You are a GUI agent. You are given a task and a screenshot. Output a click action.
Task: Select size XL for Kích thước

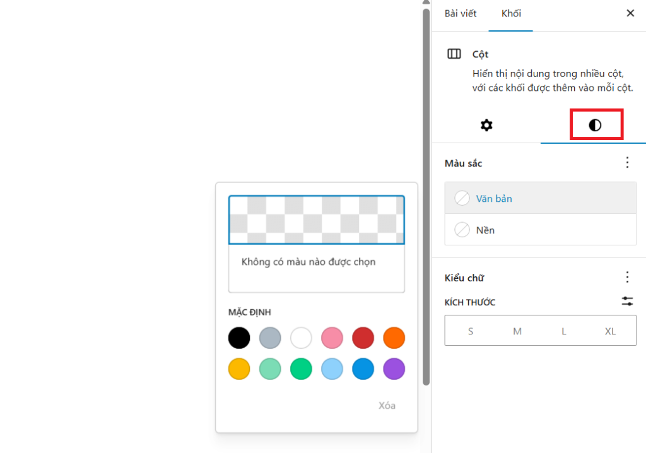coord(610,331)
